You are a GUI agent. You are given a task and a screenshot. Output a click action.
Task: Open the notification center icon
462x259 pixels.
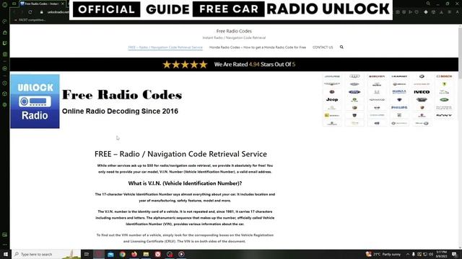tap(454, 254)
